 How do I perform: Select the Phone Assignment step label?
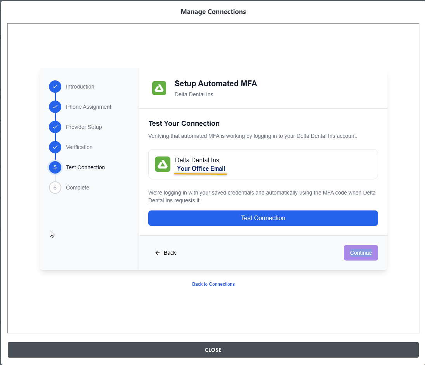pos(88,107)
